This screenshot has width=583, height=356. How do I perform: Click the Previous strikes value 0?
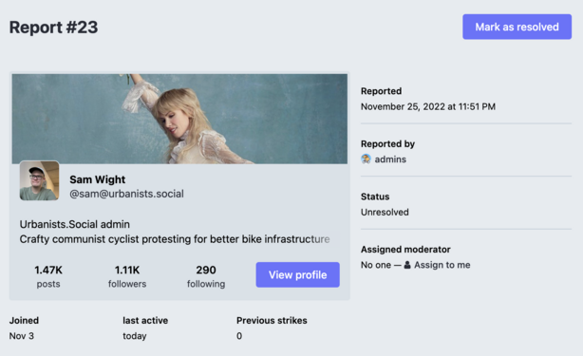coord(239,336)
